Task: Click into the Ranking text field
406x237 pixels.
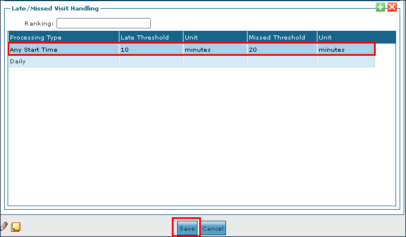Action: pyautogui.click(x=103, y=23)
